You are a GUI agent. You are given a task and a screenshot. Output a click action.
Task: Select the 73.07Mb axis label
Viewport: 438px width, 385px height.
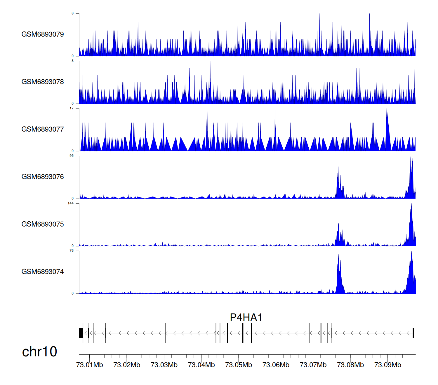(x=313, y=365)
